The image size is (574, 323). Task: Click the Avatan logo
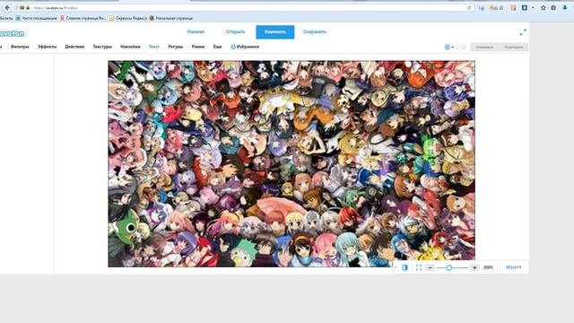(x=12, y=34)
